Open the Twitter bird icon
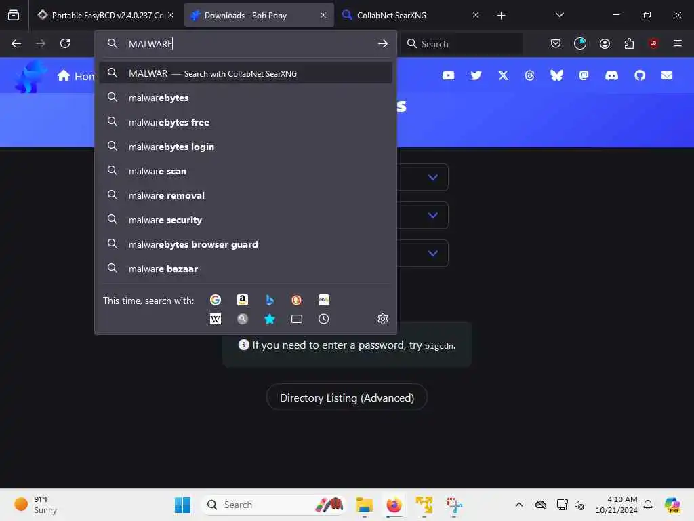The width and height of the screenshot is (694, 521). [476, 75]
